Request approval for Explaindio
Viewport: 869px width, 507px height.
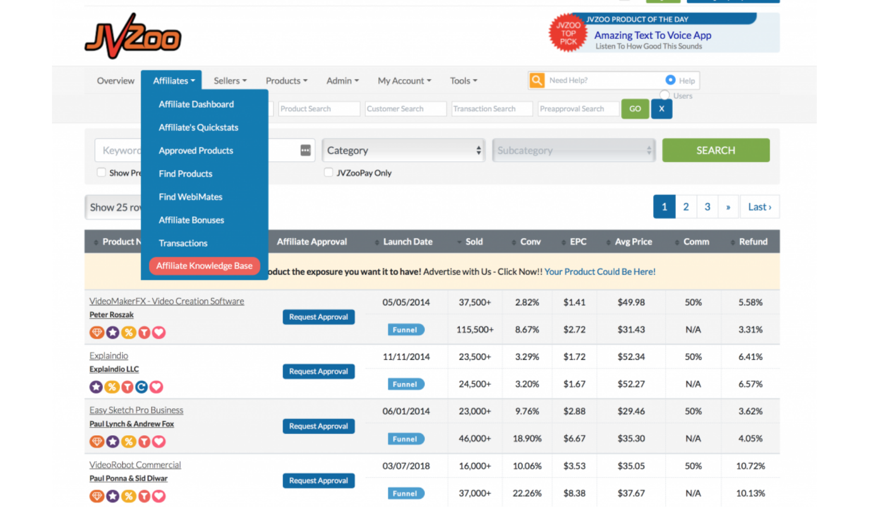pos(318,371)
